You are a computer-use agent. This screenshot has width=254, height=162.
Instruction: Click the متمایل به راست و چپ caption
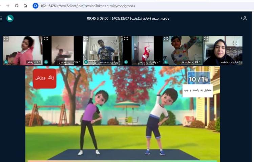click(x=198, y=90)
